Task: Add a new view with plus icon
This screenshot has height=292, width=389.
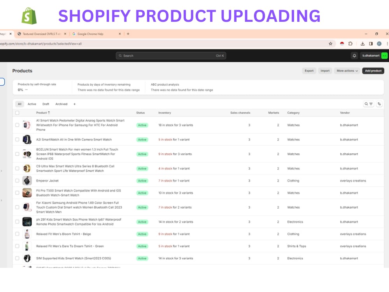Action: [x=74, y=104]
